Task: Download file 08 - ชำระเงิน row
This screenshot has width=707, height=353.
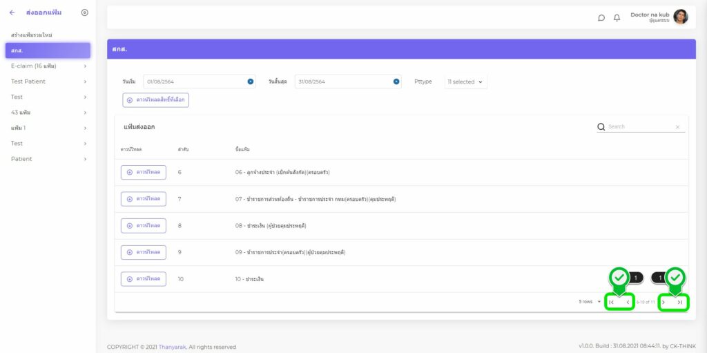Action: tap(144, 225)
